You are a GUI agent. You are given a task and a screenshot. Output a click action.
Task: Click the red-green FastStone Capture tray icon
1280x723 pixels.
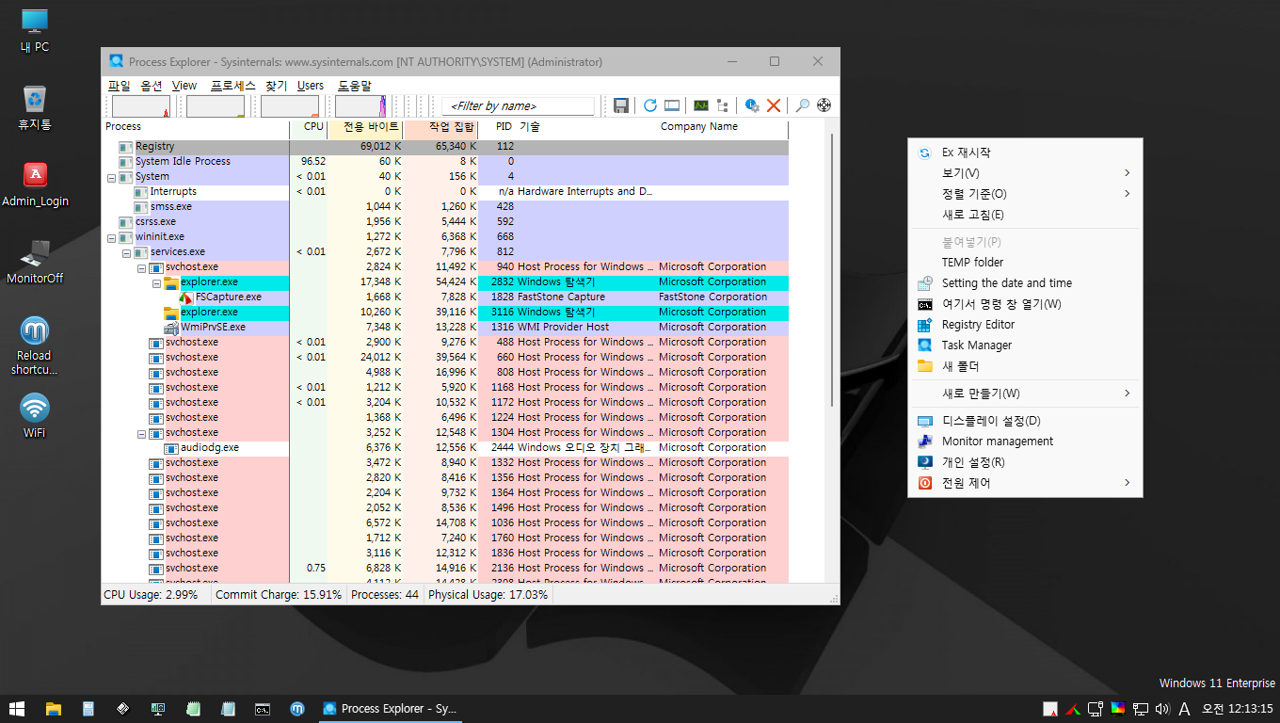pyautogui.click(x=1073, y=709)
